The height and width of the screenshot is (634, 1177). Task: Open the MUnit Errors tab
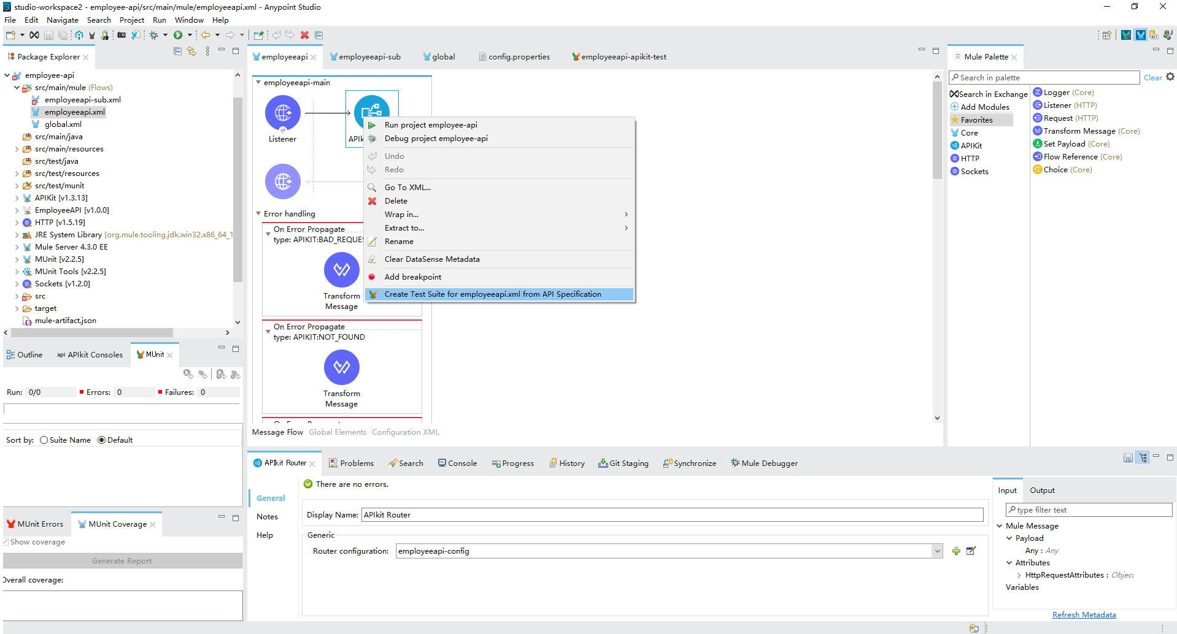click(35, 524)
